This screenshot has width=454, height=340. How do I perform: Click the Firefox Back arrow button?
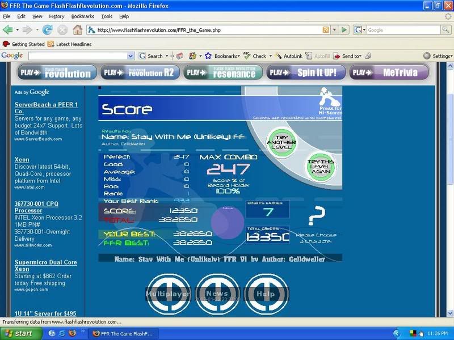[8, 30]
